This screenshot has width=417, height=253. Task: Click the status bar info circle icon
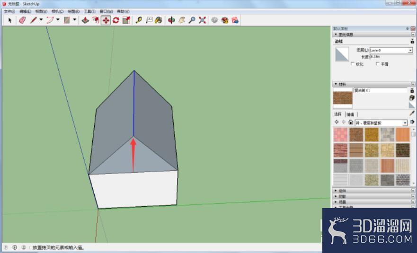(x=15, y=247)
